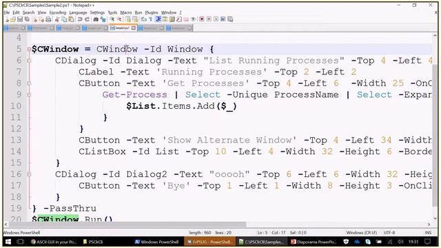Toggle synchronize horizontal scrolling

pyautogui.click(x=135, y=19)
